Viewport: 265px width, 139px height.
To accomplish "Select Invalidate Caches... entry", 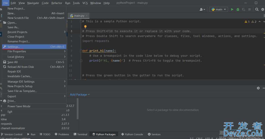I will tap(34, 76).
